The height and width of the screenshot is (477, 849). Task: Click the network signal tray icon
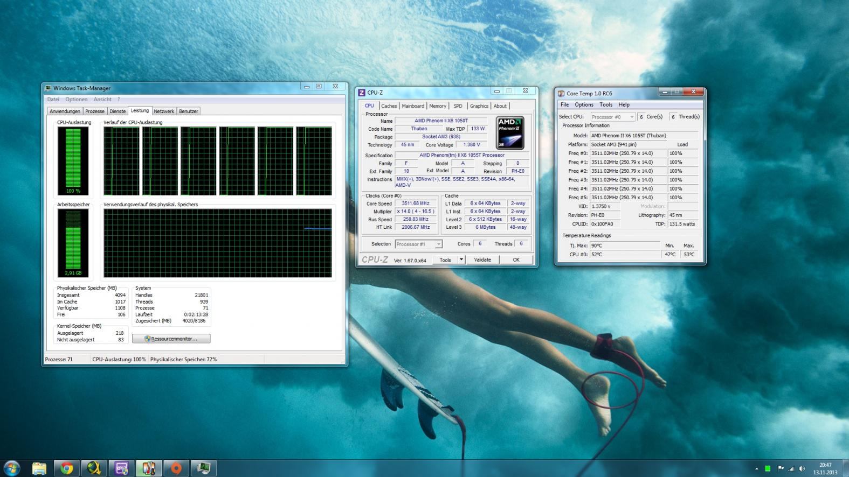[791, 468]
